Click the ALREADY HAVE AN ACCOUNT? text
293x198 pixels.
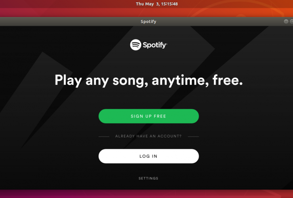pos(148,136)
